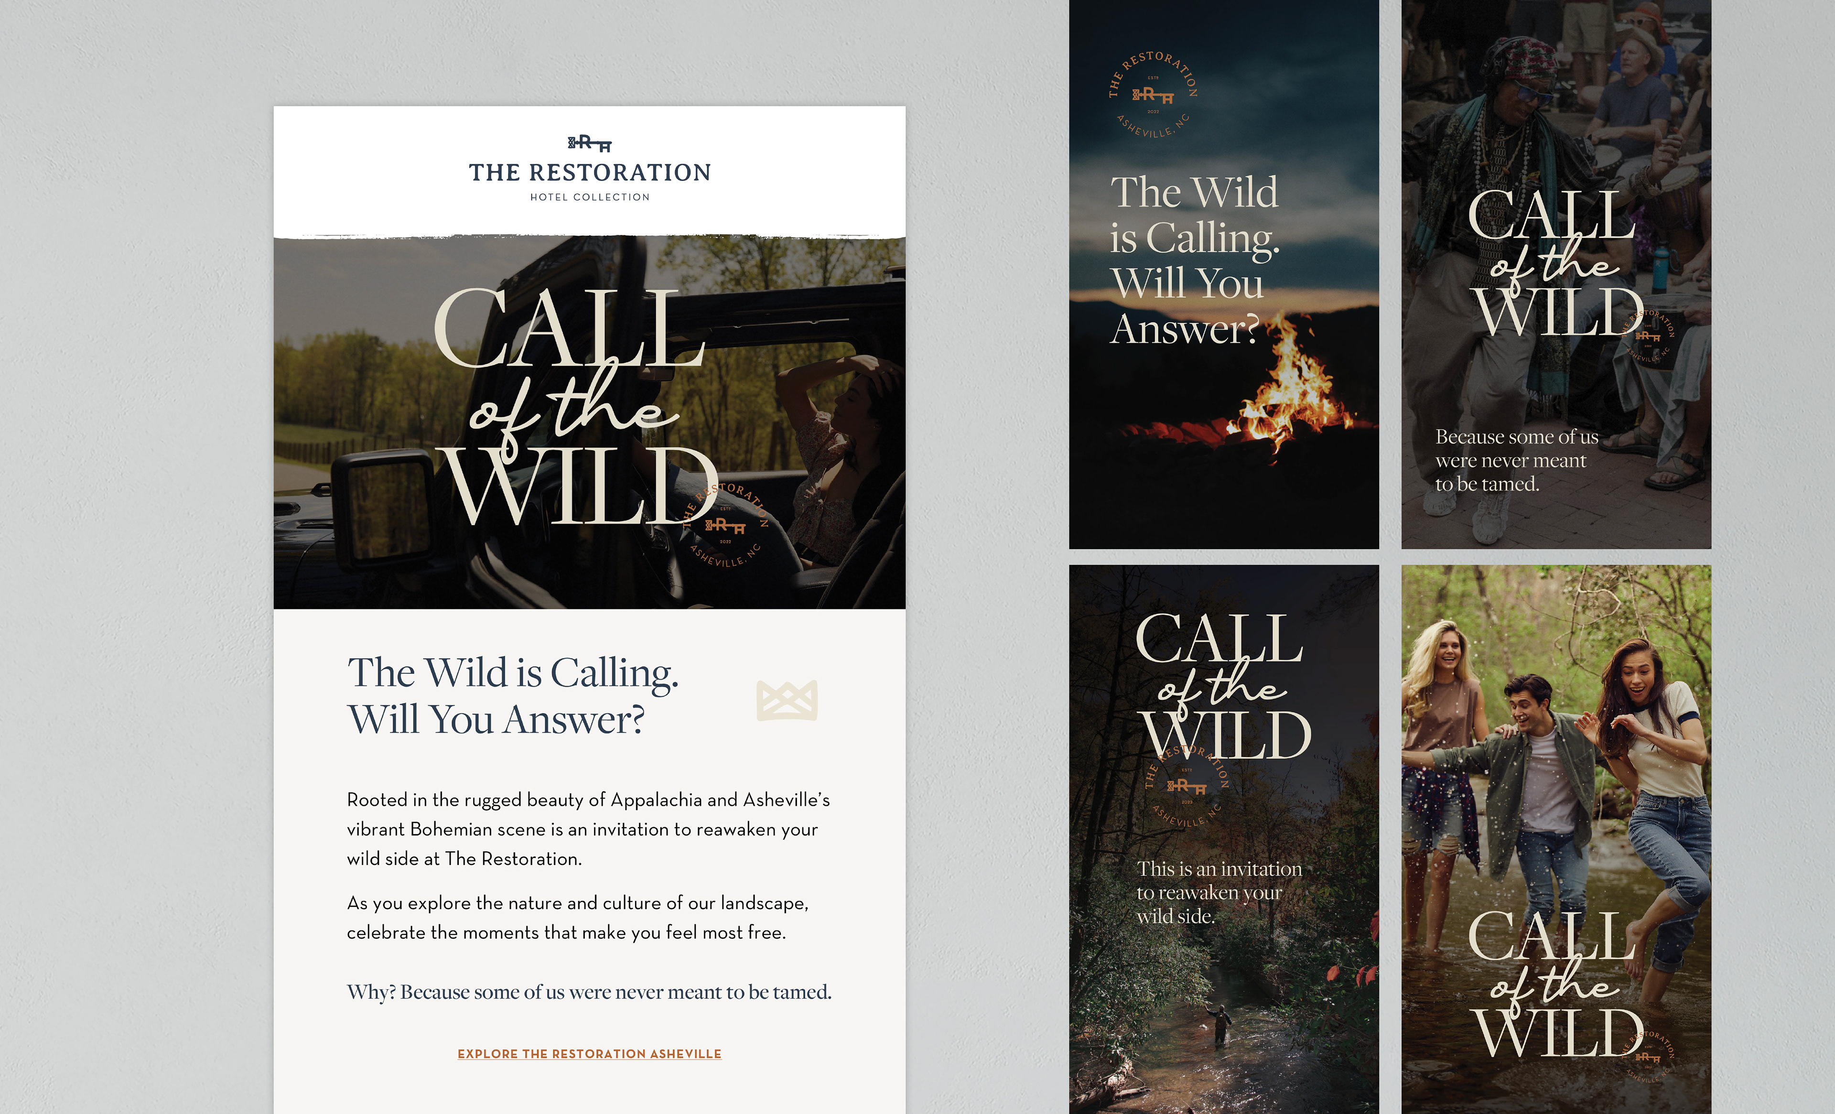Open Explore The Restoration Asheville link
The width and height of the screenshot is (1835, 1114).
point(589,1054)
